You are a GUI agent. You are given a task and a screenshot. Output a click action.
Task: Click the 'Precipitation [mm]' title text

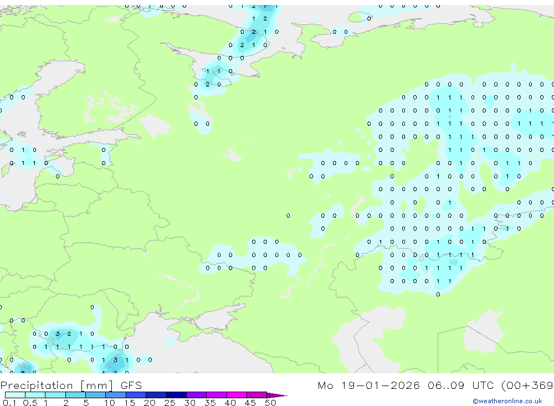57,386
